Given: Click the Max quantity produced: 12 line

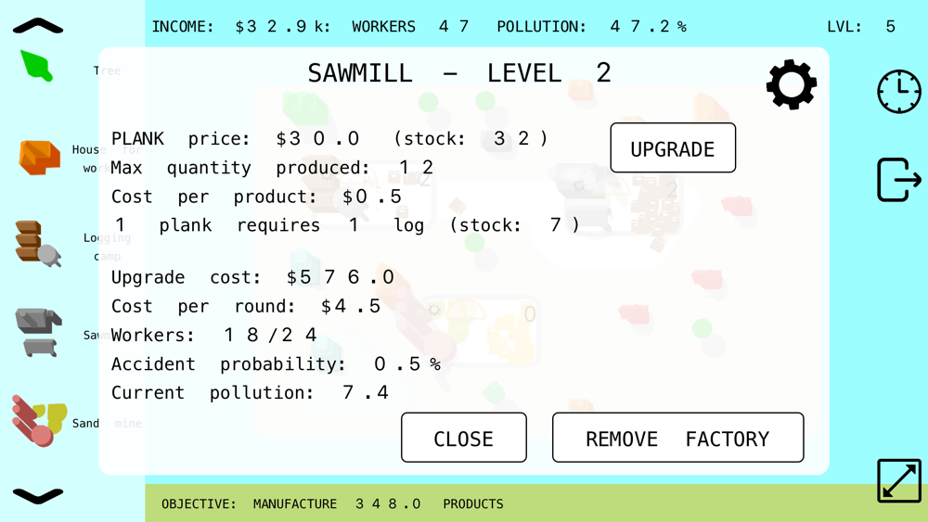Looking at the screenshot, I should pyautogui.click(x=272, y=168).
